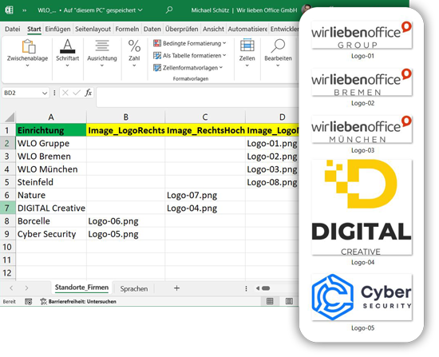Open the Automatisieren ribbon tab
This screenshot has height=357, width=439.
(x=247, y=29)
